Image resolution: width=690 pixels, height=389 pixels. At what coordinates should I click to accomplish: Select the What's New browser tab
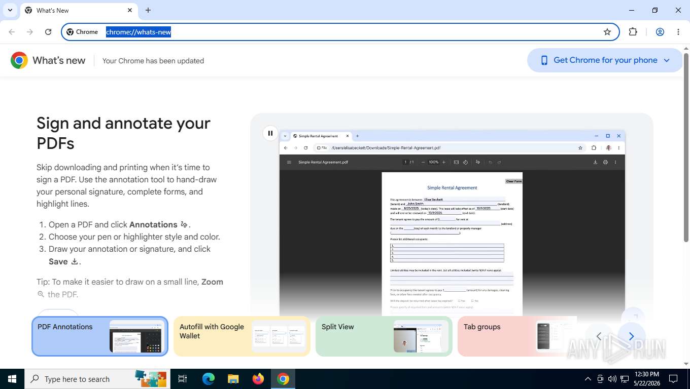pyautogui.click(x=79, y=10)
